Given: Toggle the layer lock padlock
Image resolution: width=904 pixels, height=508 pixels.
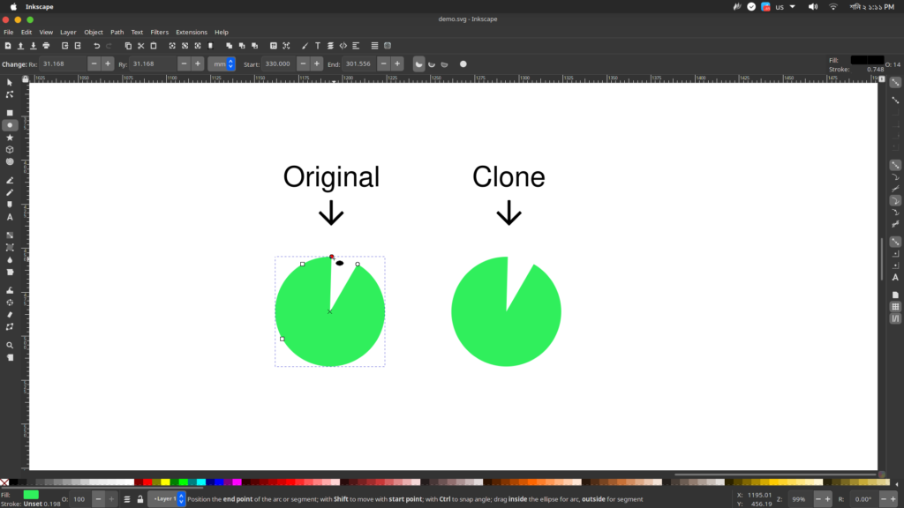Looking at the screenshot, I should pyautogui.click(x=139, y=499).
